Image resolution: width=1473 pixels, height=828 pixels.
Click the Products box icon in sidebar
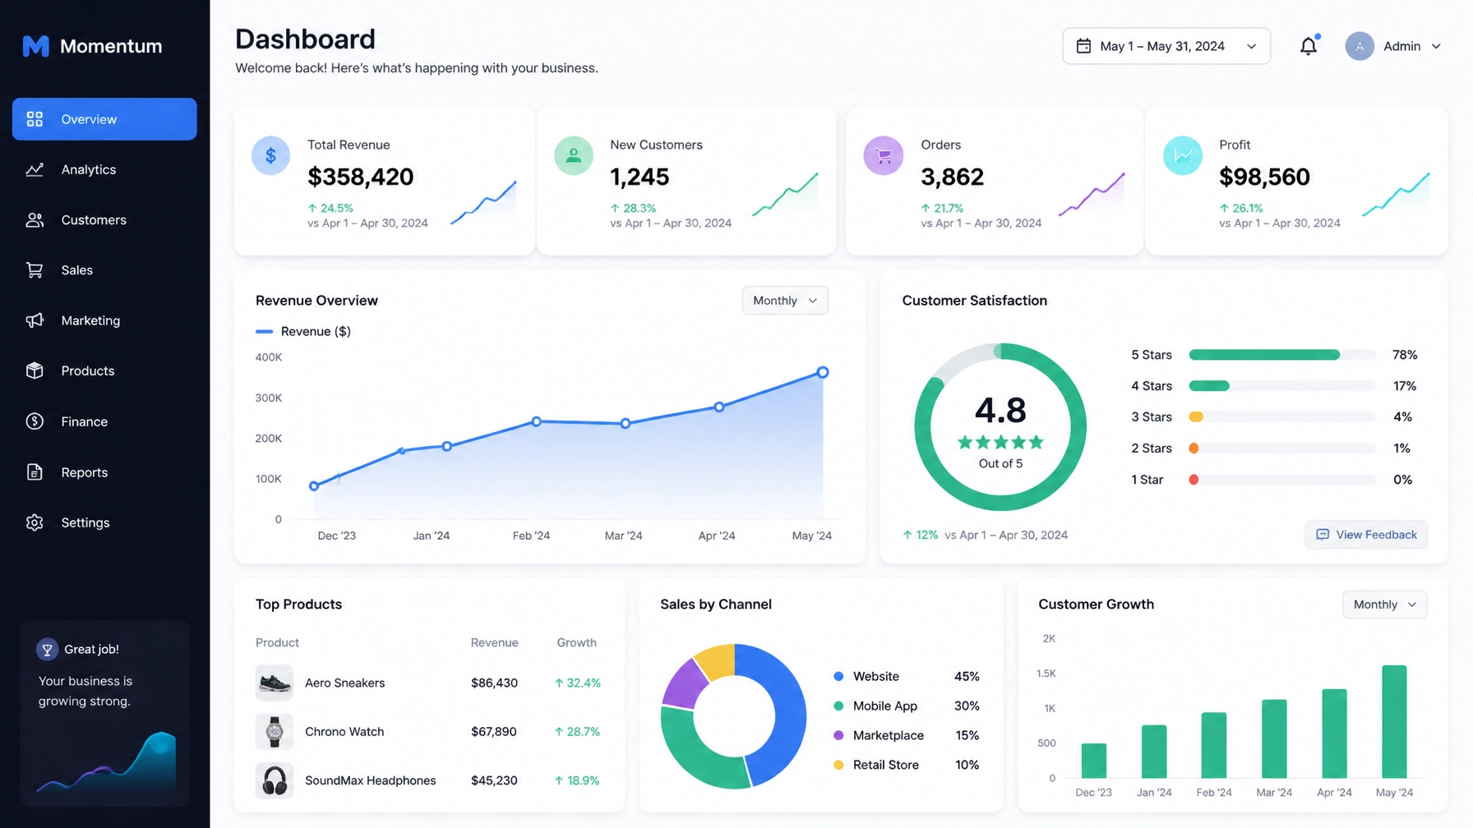(x=35, y=370)
